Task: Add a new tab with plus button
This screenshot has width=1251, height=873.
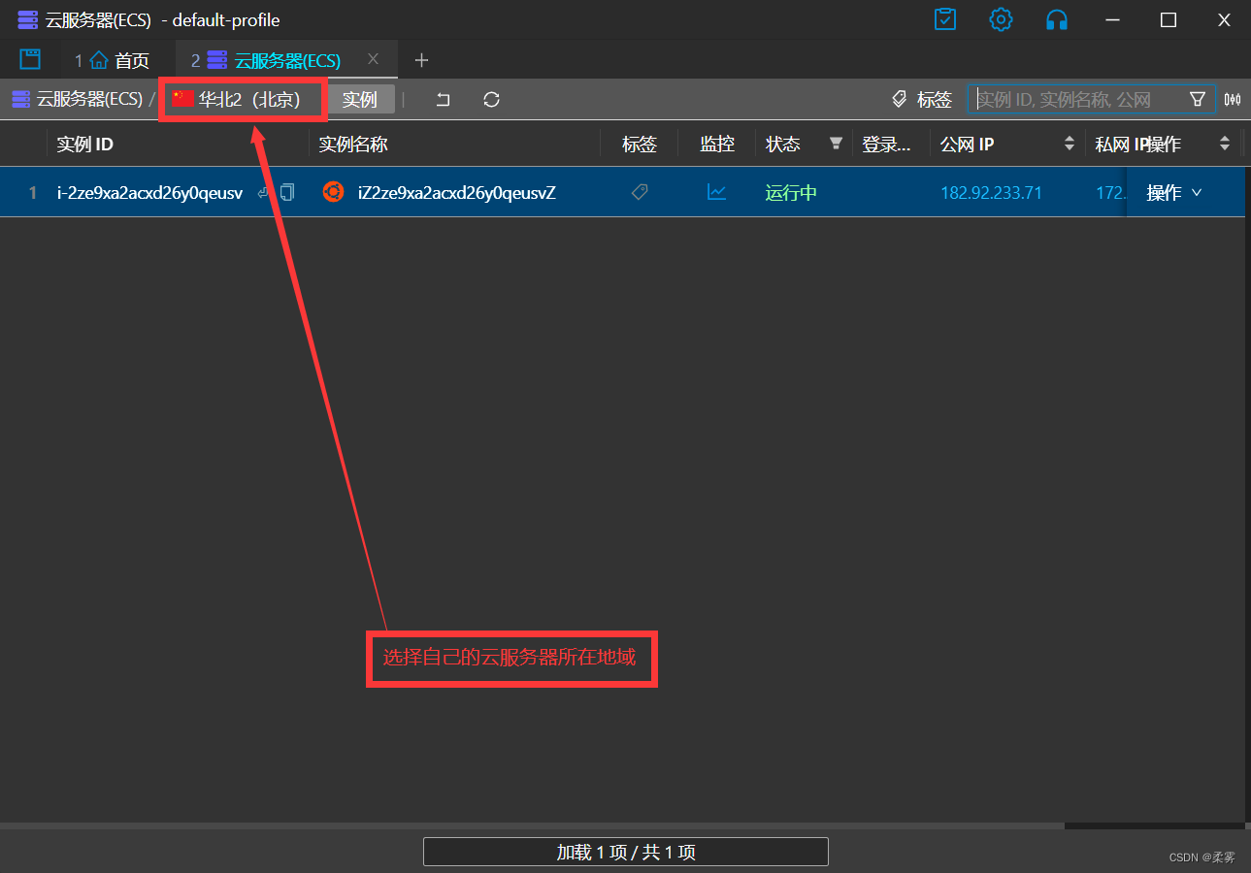Action: (421, 60)
